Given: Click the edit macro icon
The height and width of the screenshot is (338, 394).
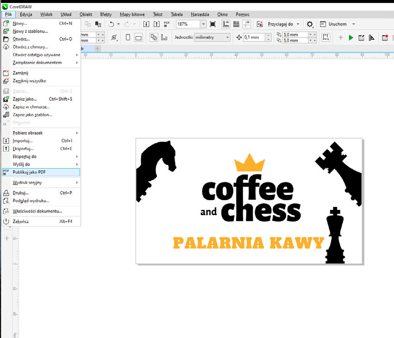Looking at the screenshot, I should [361, 38].
